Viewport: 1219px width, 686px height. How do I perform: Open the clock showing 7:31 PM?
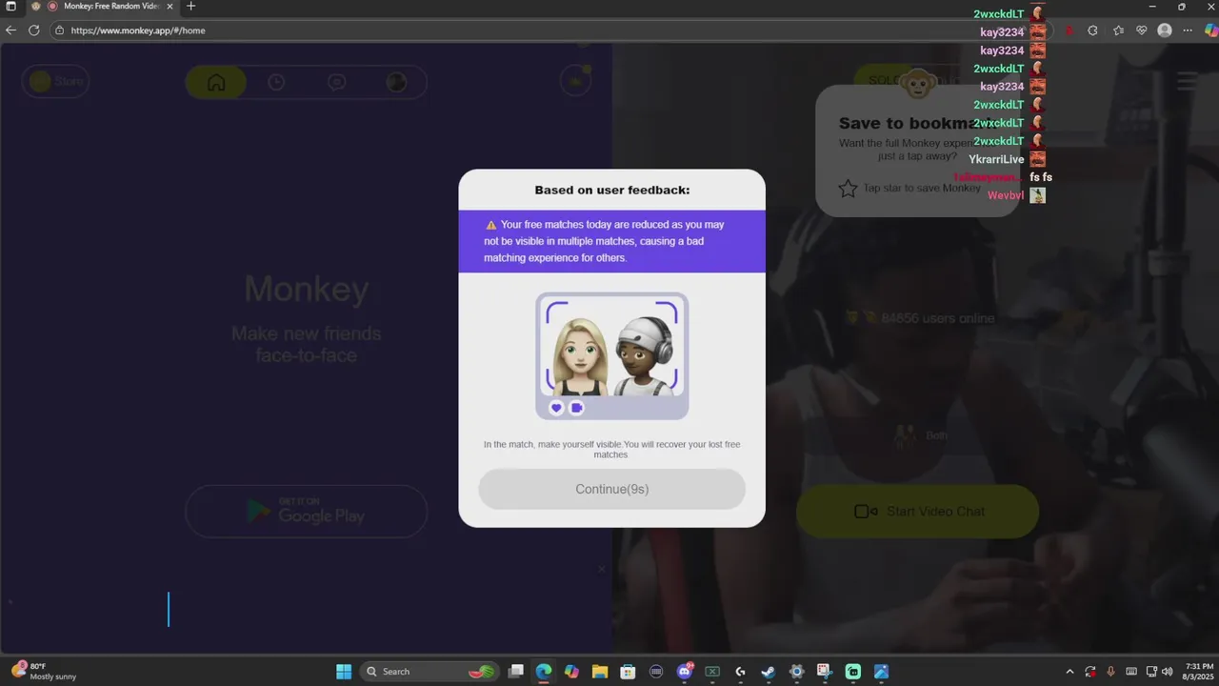(x=1199, y=672)
